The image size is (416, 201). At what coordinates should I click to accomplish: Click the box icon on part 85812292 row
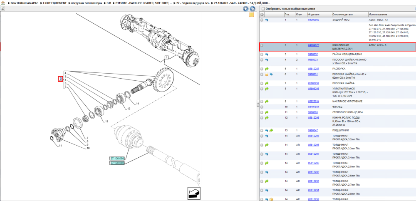tap(271, 199)
